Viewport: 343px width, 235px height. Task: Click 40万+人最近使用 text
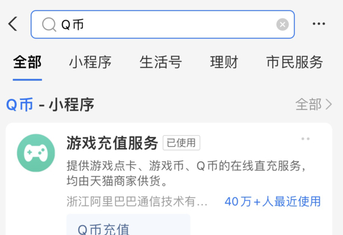(272, 201)
